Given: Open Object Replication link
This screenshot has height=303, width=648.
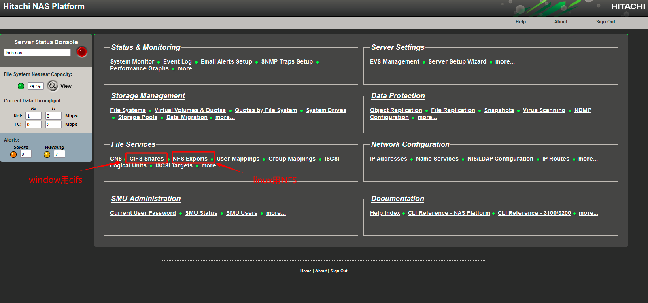Looking at the screenshot, I should pos(396,110).
